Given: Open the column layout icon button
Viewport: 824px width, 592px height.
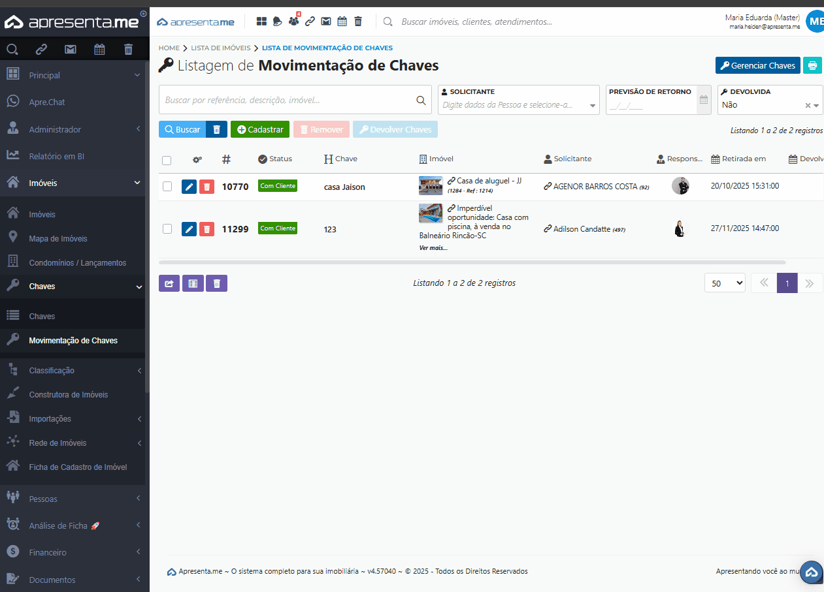Looking at the screenshot, I should tap(193, 283).
